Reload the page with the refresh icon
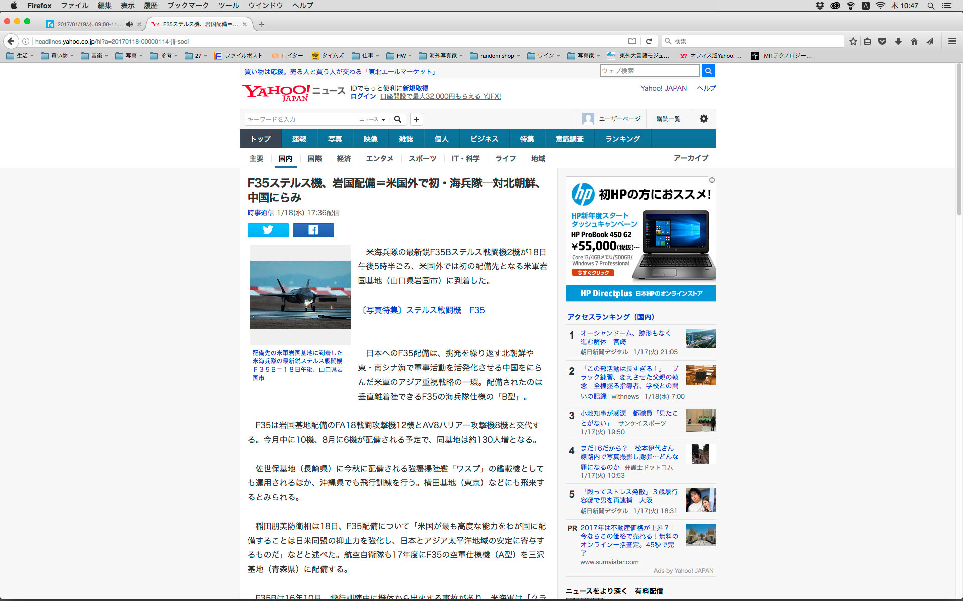The width and height of the screenshot is (963, 601). click(x=649, y=41)
